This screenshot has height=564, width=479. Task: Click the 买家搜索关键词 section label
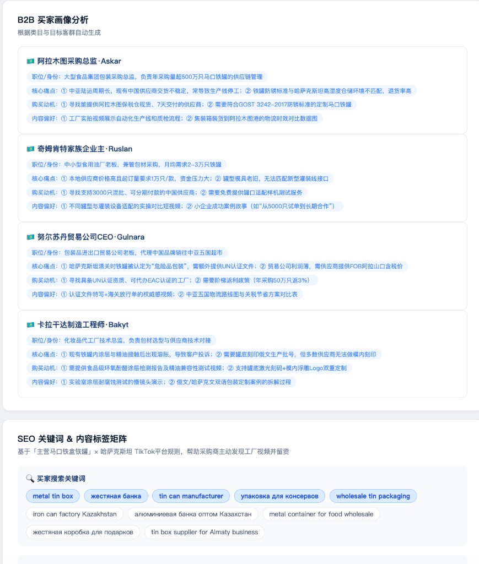tap(61, 479)
